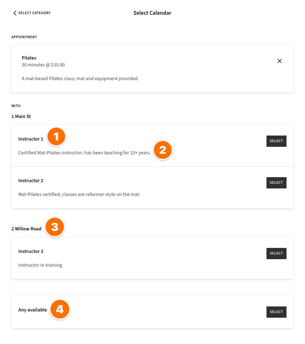This screenshot has width=305, height=344.
Task: Click the Pilates appointment title
Action: coord(29,58)
